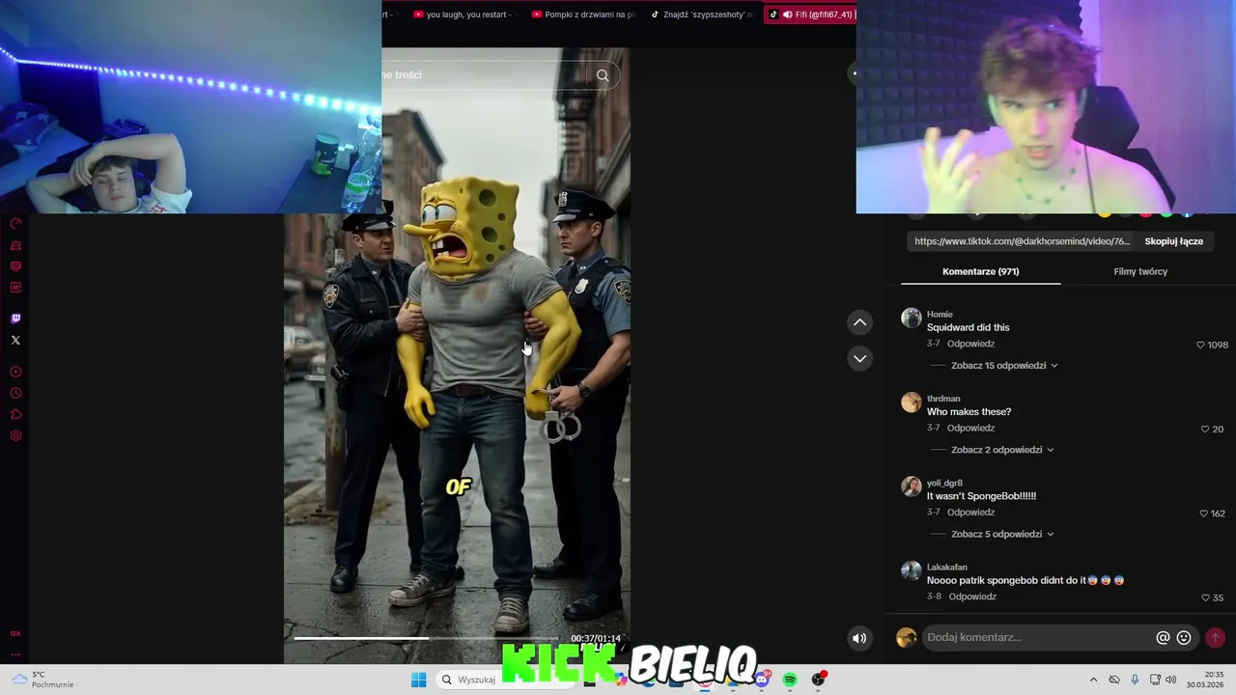
Task: Show hidden system tray icons
Action: (x=1093, y=680)
